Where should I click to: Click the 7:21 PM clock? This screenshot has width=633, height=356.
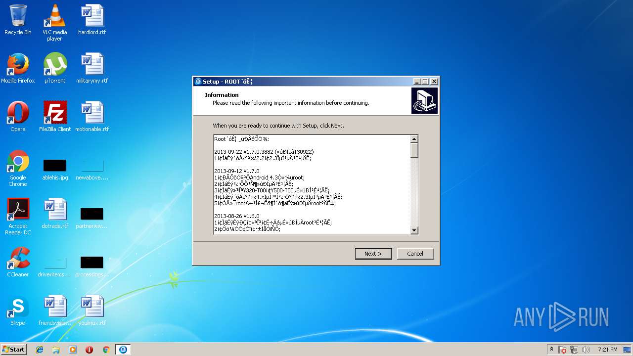click(607, 350)
